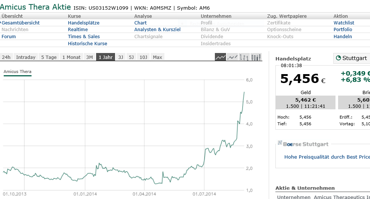Click the Unternehmen column header
370x199 pixels.
coord(216,16)
